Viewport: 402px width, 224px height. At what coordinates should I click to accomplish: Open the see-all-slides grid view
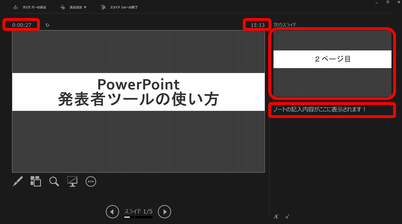coord(36,181)
